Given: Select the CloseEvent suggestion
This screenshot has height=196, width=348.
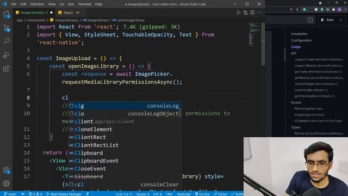Looking at the screenshot, I should (x=125, y=169).
